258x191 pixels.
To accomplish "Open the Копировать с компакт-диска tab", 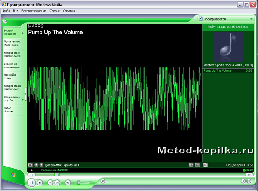I will click(13, 55).
